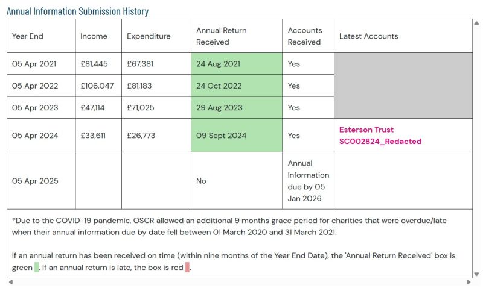Image resolution: width=483 pixels, height=288 pixels.
Task: Select the £106,047 income value
Action: (97, 86)
